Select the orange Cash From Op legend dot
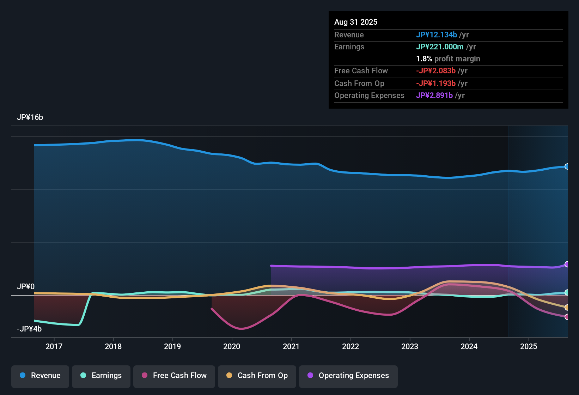Image resolution: width=579 pixels, height=395 pixels. (229, 376)
